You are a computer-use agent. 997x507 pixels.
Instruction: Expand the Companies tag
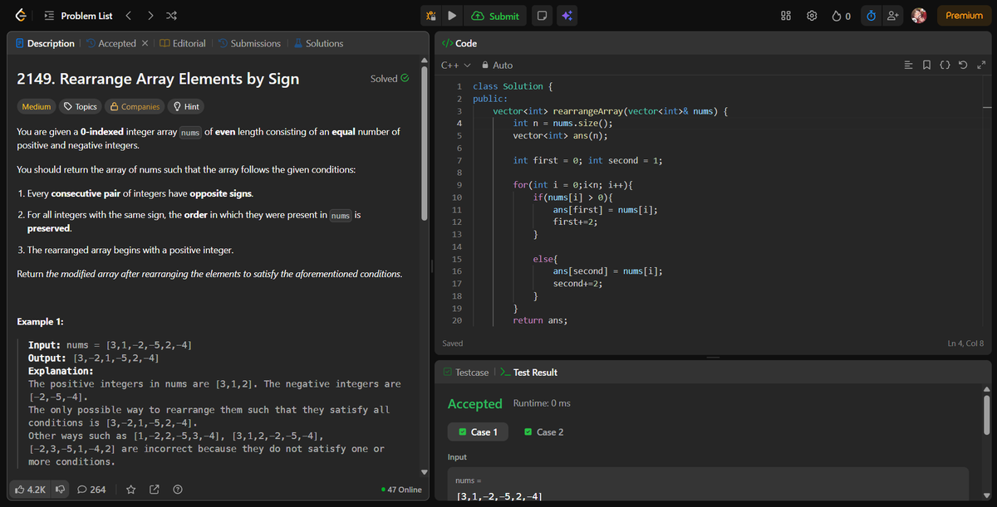click(135, 106)
